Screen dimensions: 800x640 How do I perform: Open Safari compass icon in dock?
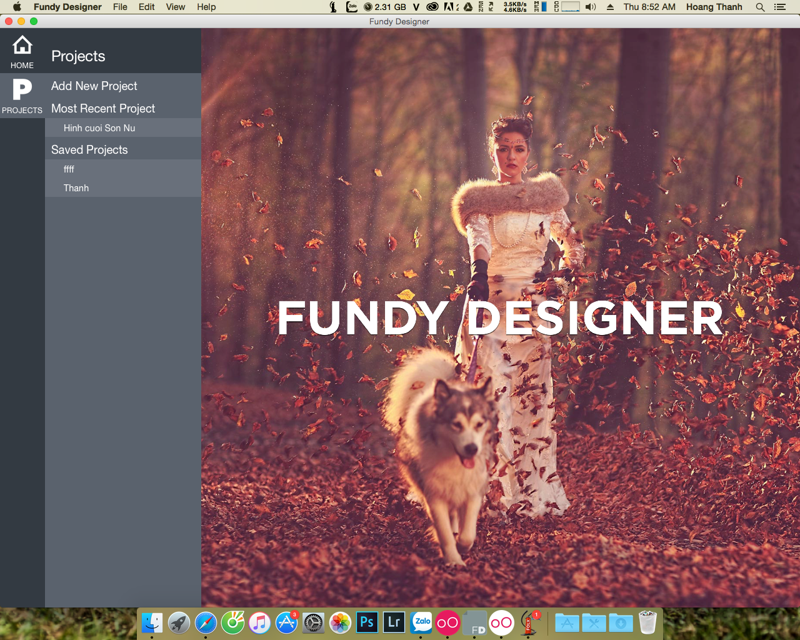[206, 622]
